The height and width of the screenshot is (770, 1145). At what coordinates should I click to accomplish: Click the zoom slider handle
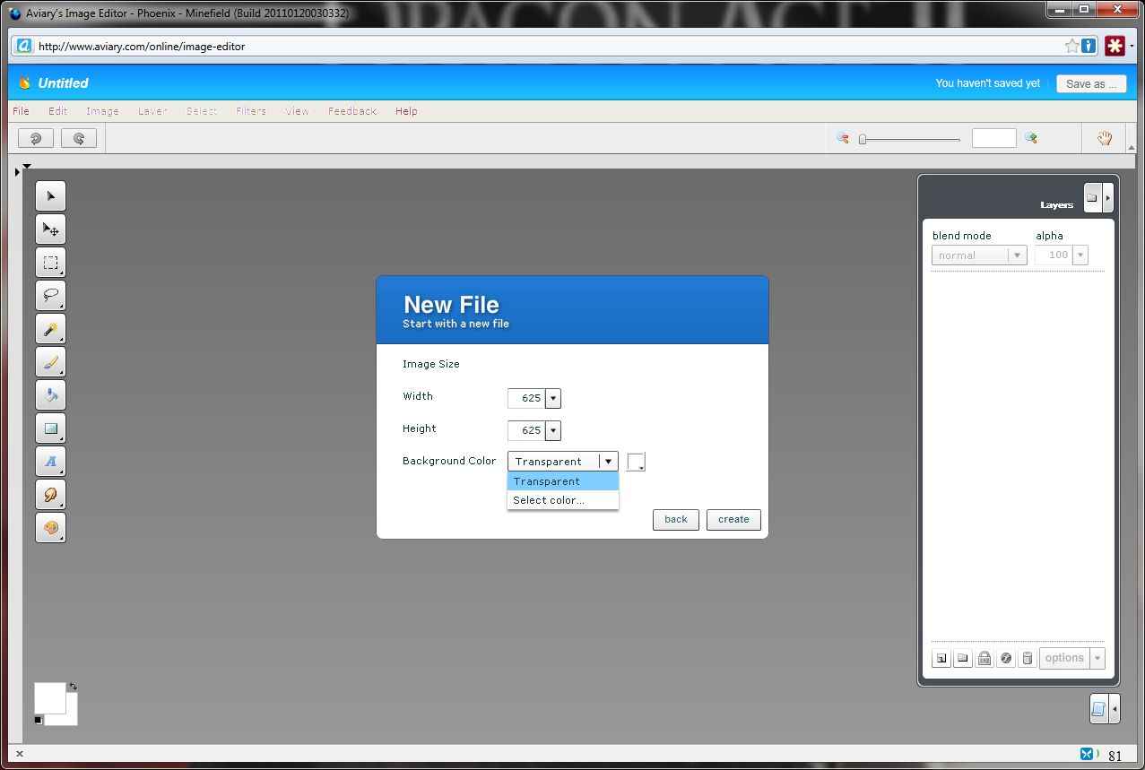863,139
